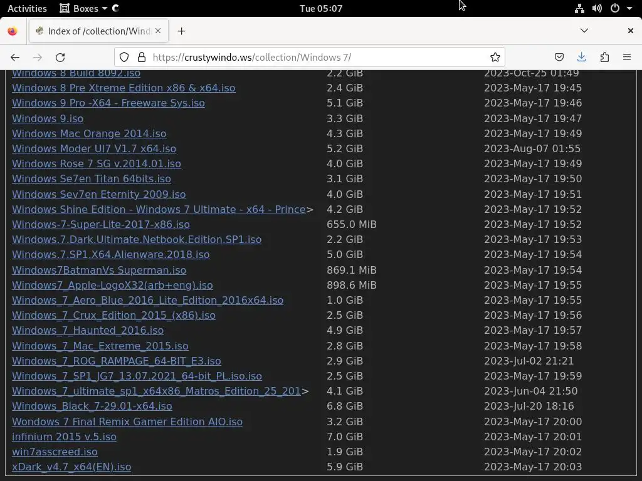Open the Firefox hamburger menu

tap(627, 57)
